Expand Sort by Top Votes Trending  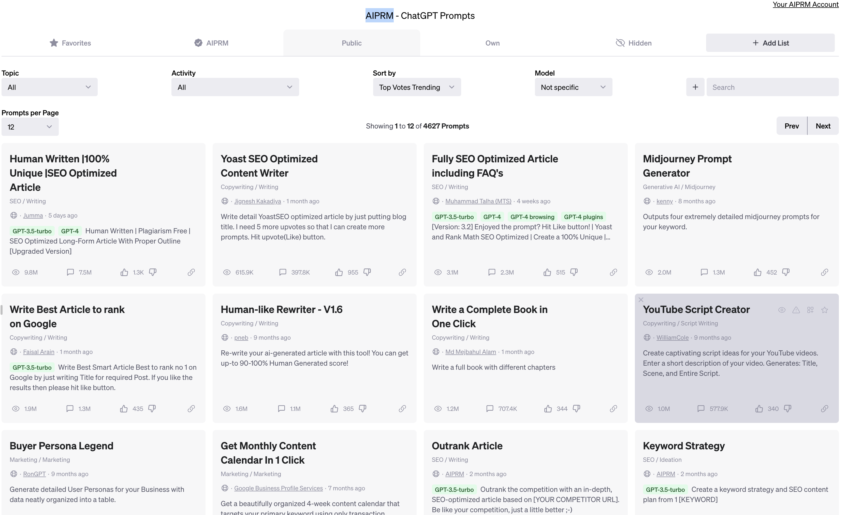(416, 87)
